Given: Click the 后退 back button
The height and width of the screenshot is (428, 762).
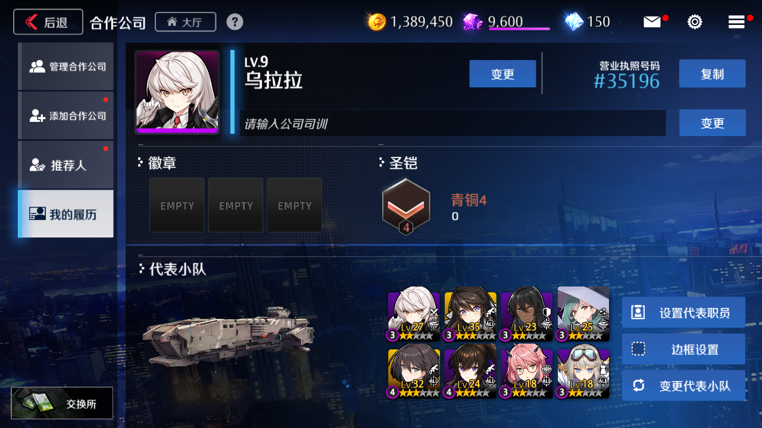Looking at the screenshot, I should (x=48, y=22).
